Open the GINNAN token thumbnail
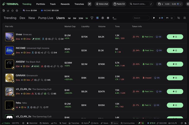 click(9, 78)
